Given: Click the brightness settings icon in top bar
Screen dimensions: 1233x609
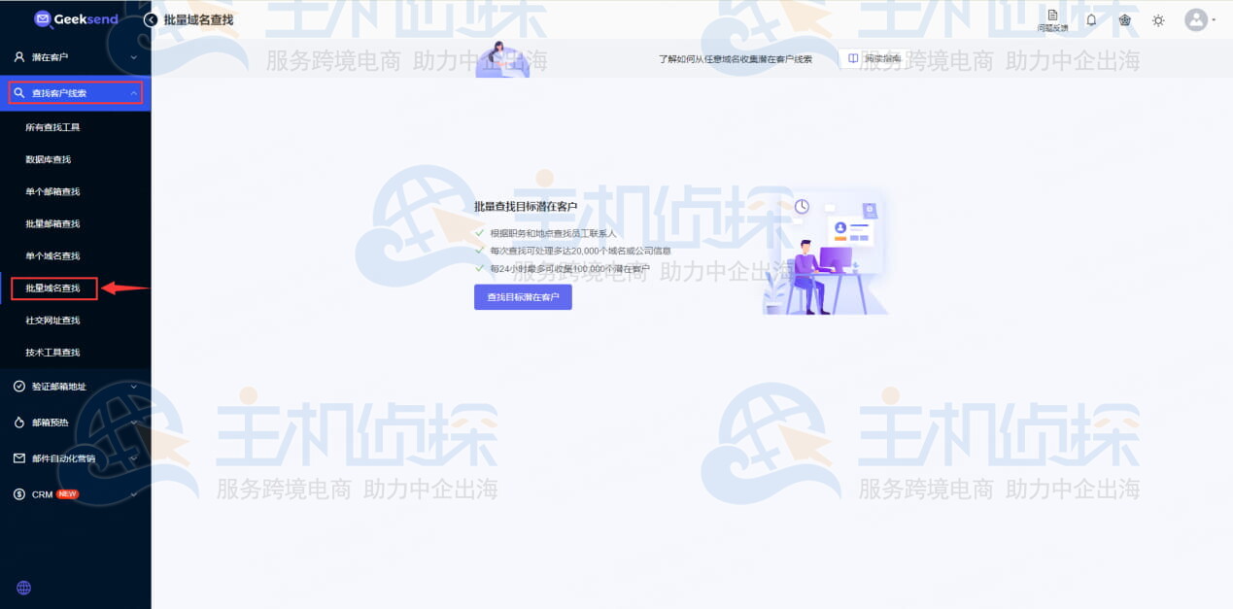Looking at the screenshot, I should pyautogui.click(x=1158, y=19).
